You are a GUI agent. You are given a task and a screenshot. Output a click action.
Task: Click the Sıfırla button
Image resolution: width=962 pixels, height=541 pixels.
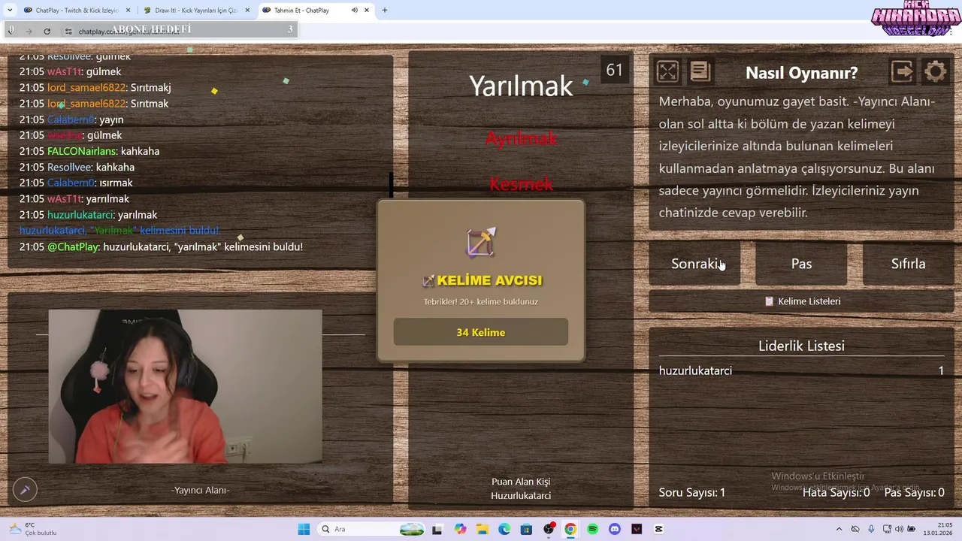point(908,264)
